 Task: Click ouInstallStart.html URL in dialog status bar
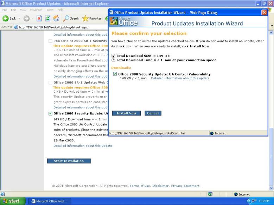147,133
